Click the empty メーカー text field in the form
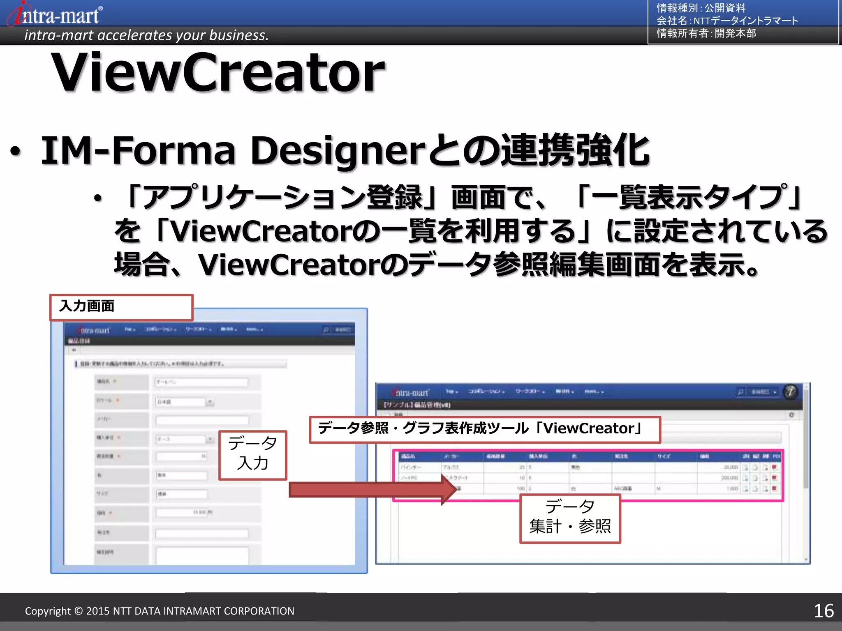Viewport: 842px width, 631px height. click(x=202, y=420)
